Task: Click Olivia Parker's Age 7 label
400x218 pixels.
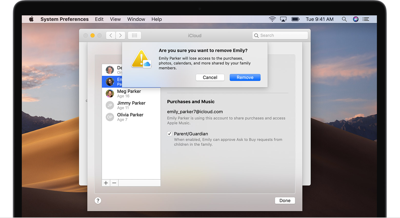Action: [x=122, y=119]
